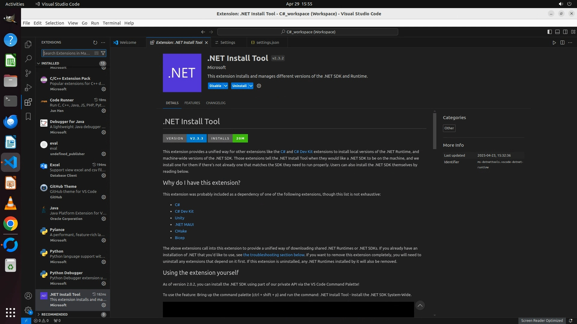Toggle the primary side bar layout button
The image size is (577, 324).
click(x=549, y=32)
